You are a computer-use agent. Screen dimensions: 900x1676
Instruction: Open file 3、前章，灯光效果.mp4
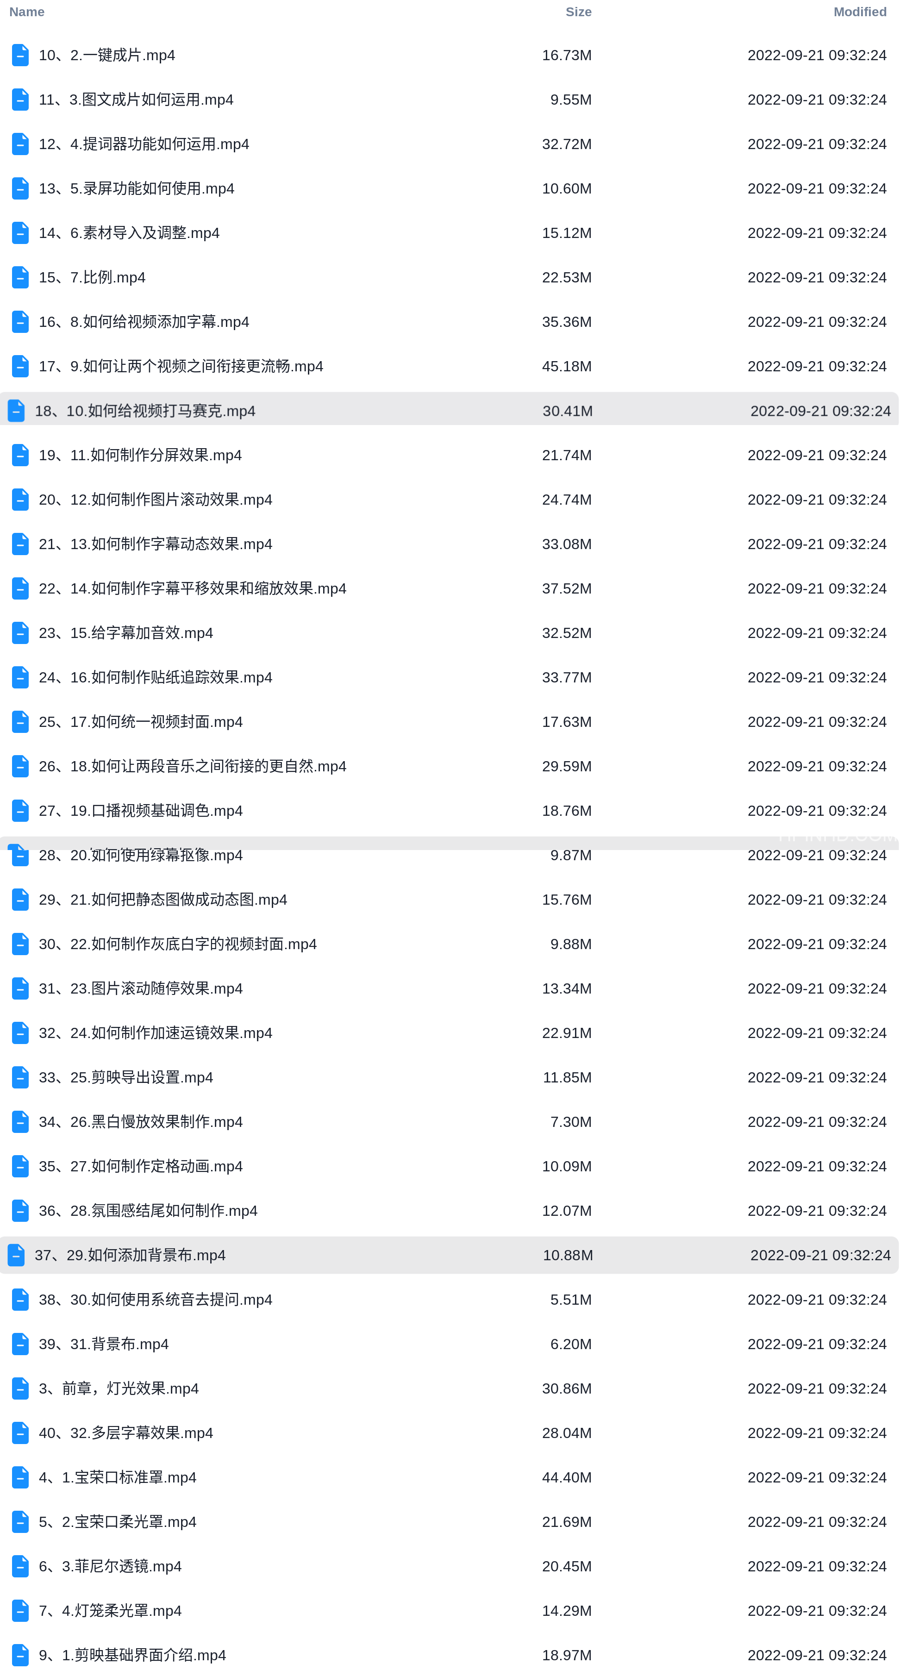[x=119, y=1388]
